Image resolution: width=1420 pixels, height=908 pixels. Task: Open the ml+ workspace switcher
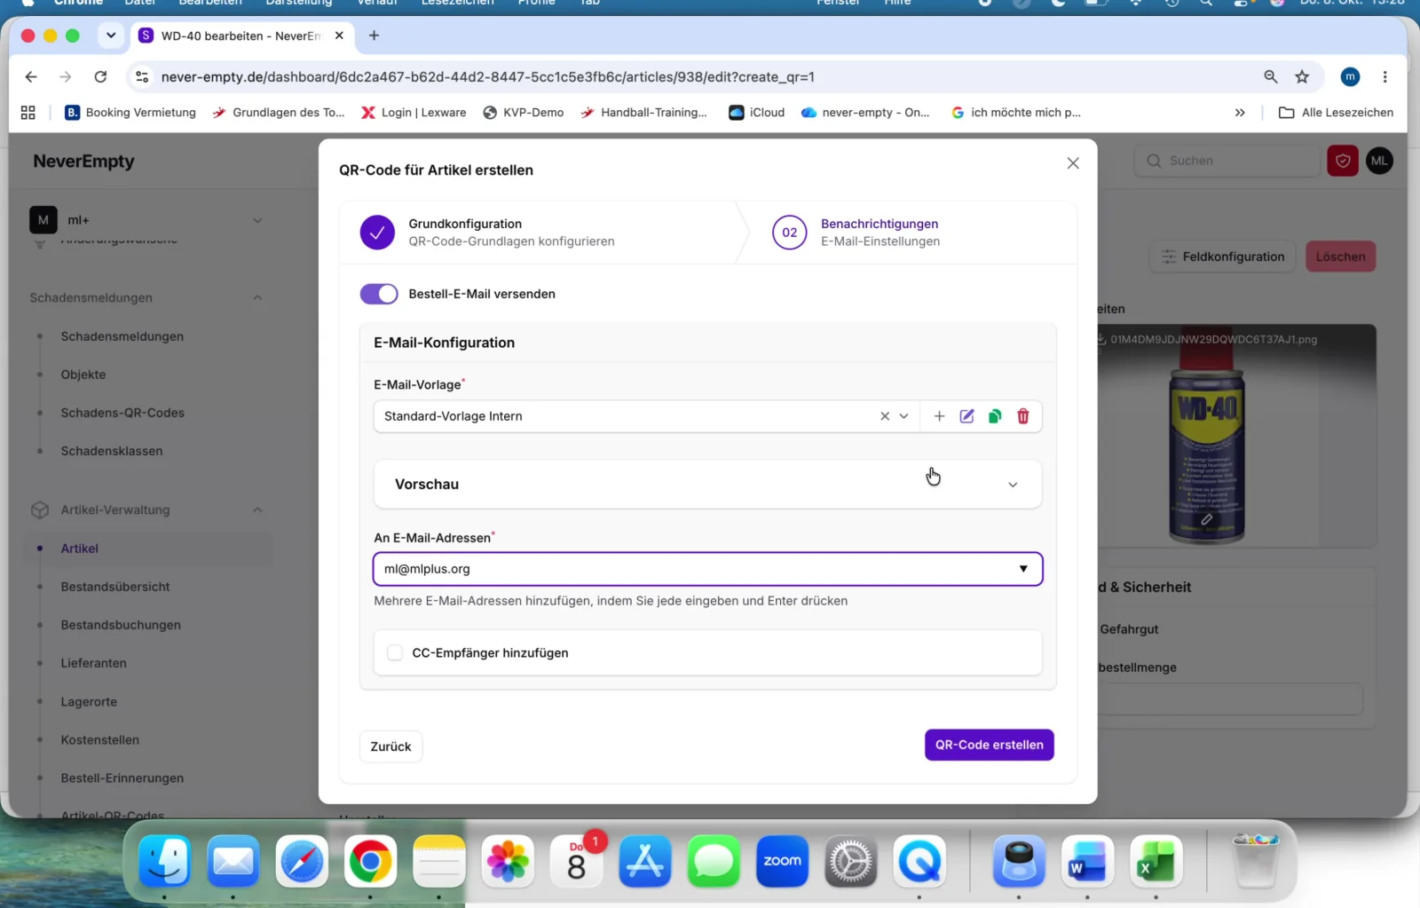coord(146,220)
